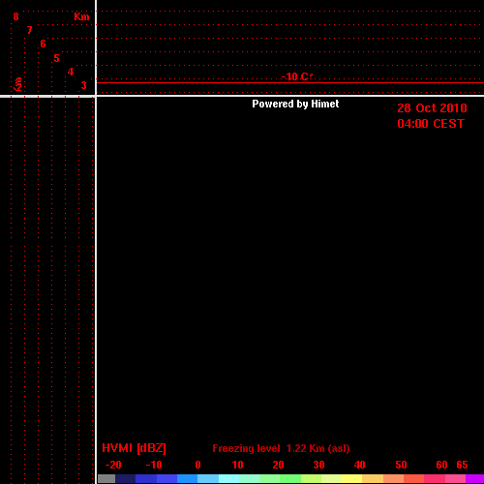The width and height of the screenshot is (484, 484).
Task: Select the light blue swatch under 0
Action: (208, 478)
